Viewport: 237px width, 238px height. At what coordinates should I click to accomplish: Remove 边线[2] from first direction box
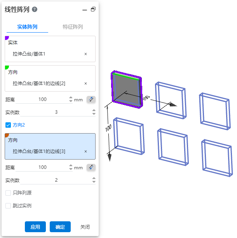pos(85,83)
